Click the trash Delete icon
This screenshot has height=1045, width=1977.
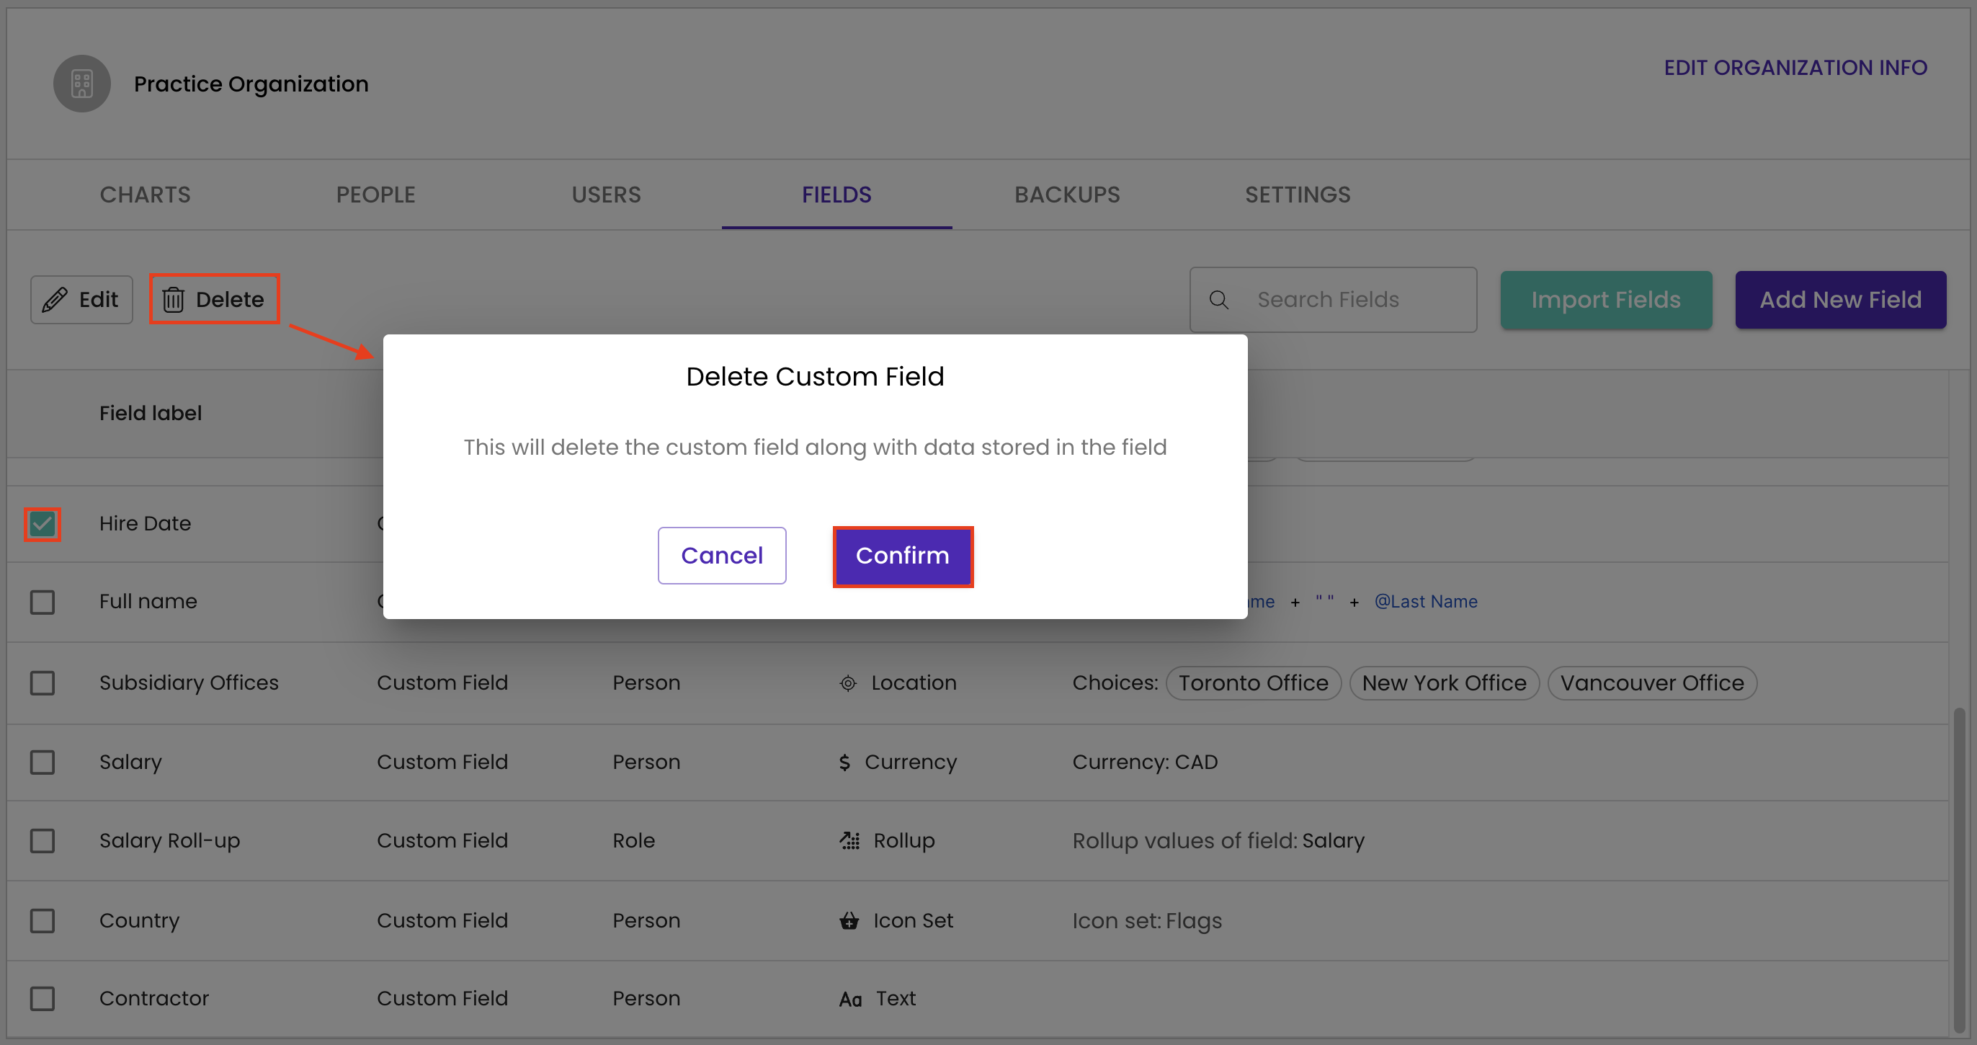click(x=175, y=300)
